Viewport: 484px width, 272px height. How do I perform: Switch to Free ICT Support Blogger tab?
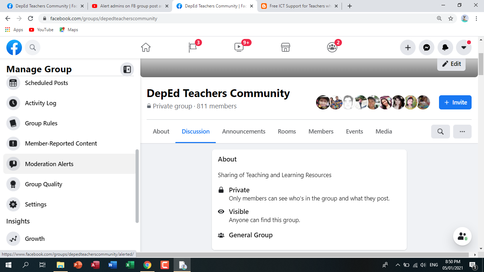(x=299, y=6)
